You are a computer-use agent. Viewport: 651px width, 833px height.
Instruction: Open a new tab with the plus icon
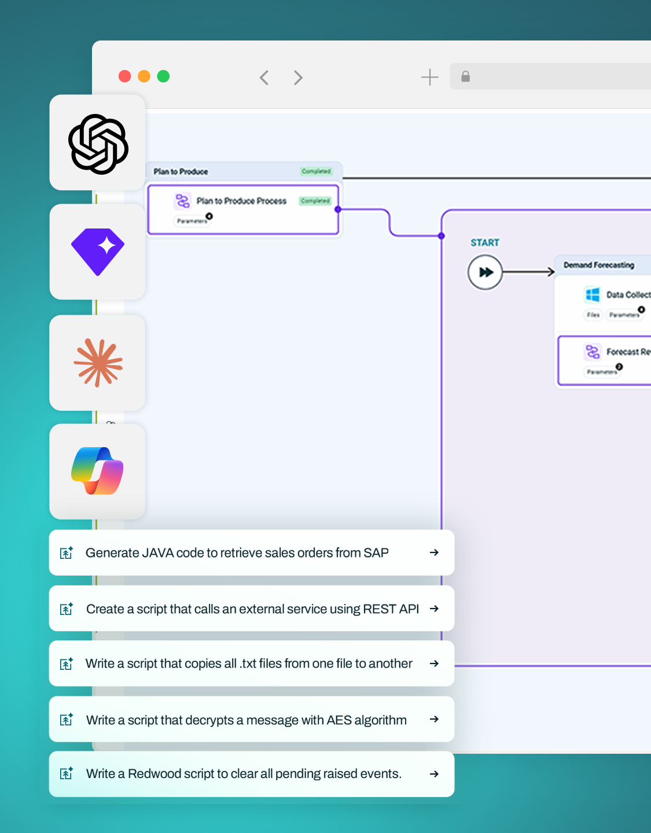click(430, 77)
